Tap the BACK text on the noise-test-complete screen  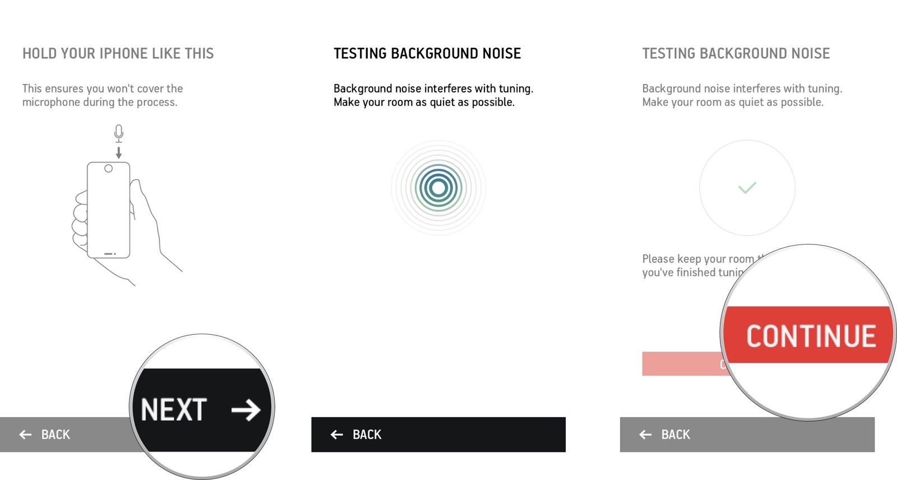[x=676, y=435]
